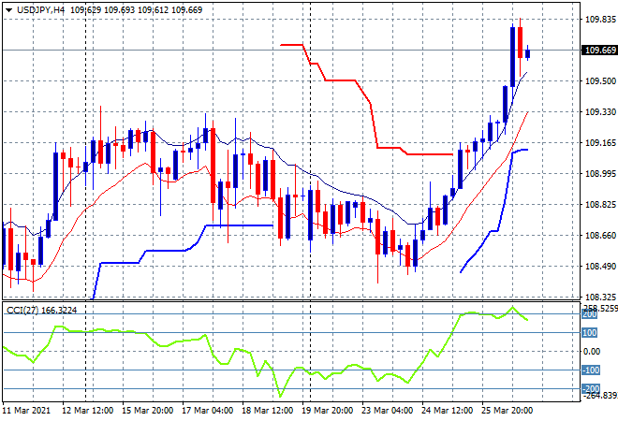Click the 109.835 price axis label
Screen dimensions: 618x421
600,20
